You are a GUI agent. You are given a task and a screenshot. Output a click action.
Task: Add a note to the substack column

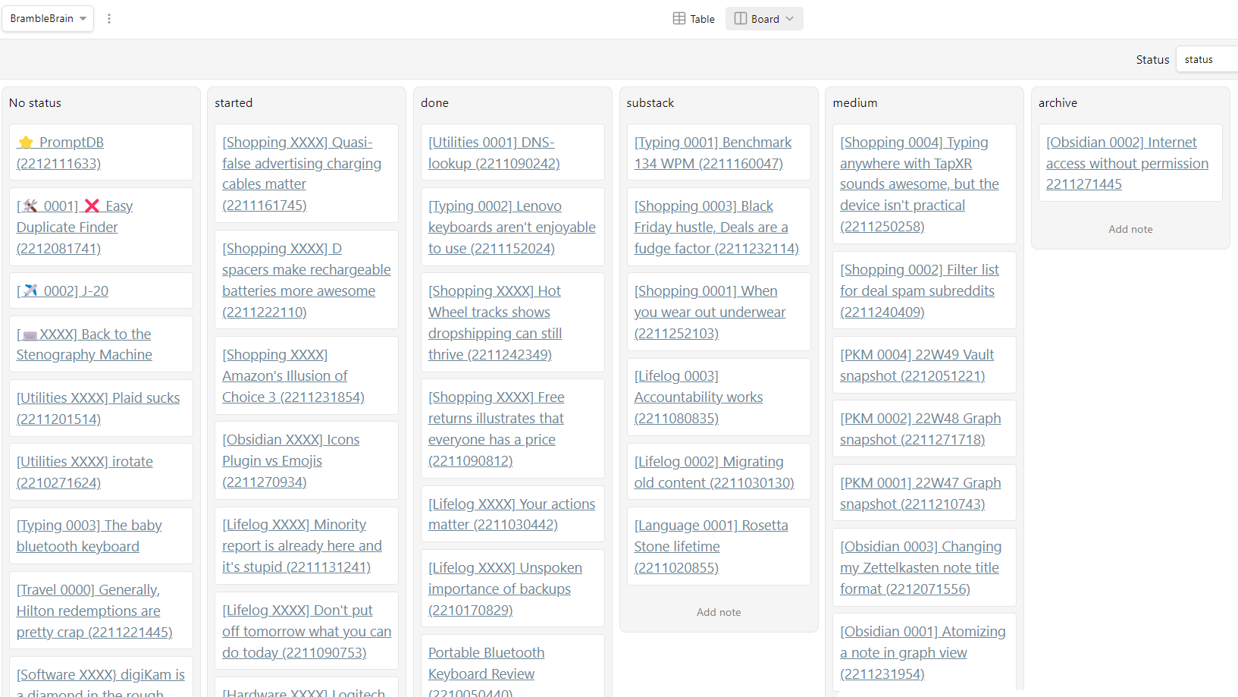pyautogui.click(x=719, y=612)
